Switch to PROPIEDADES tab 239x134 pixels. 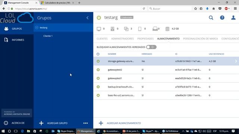pyautogui.click(x=145, y=39)
